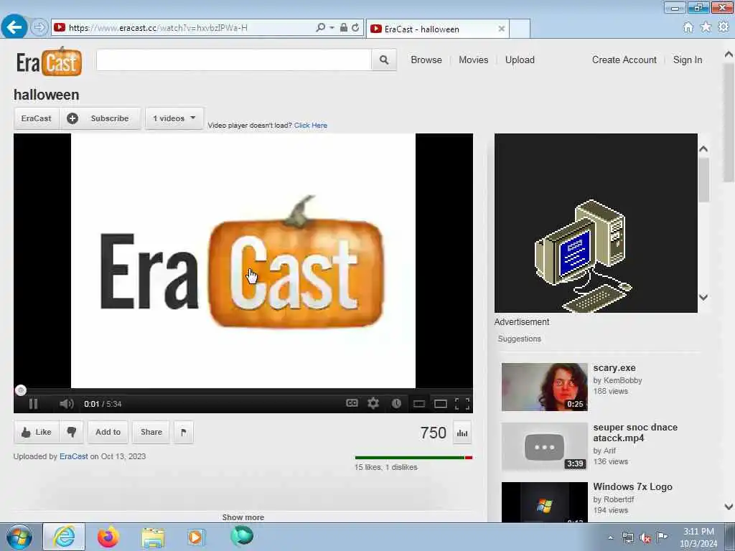Open the Browse menu item
This screenshot has height=551, width=735.
(x=426, y=60)
